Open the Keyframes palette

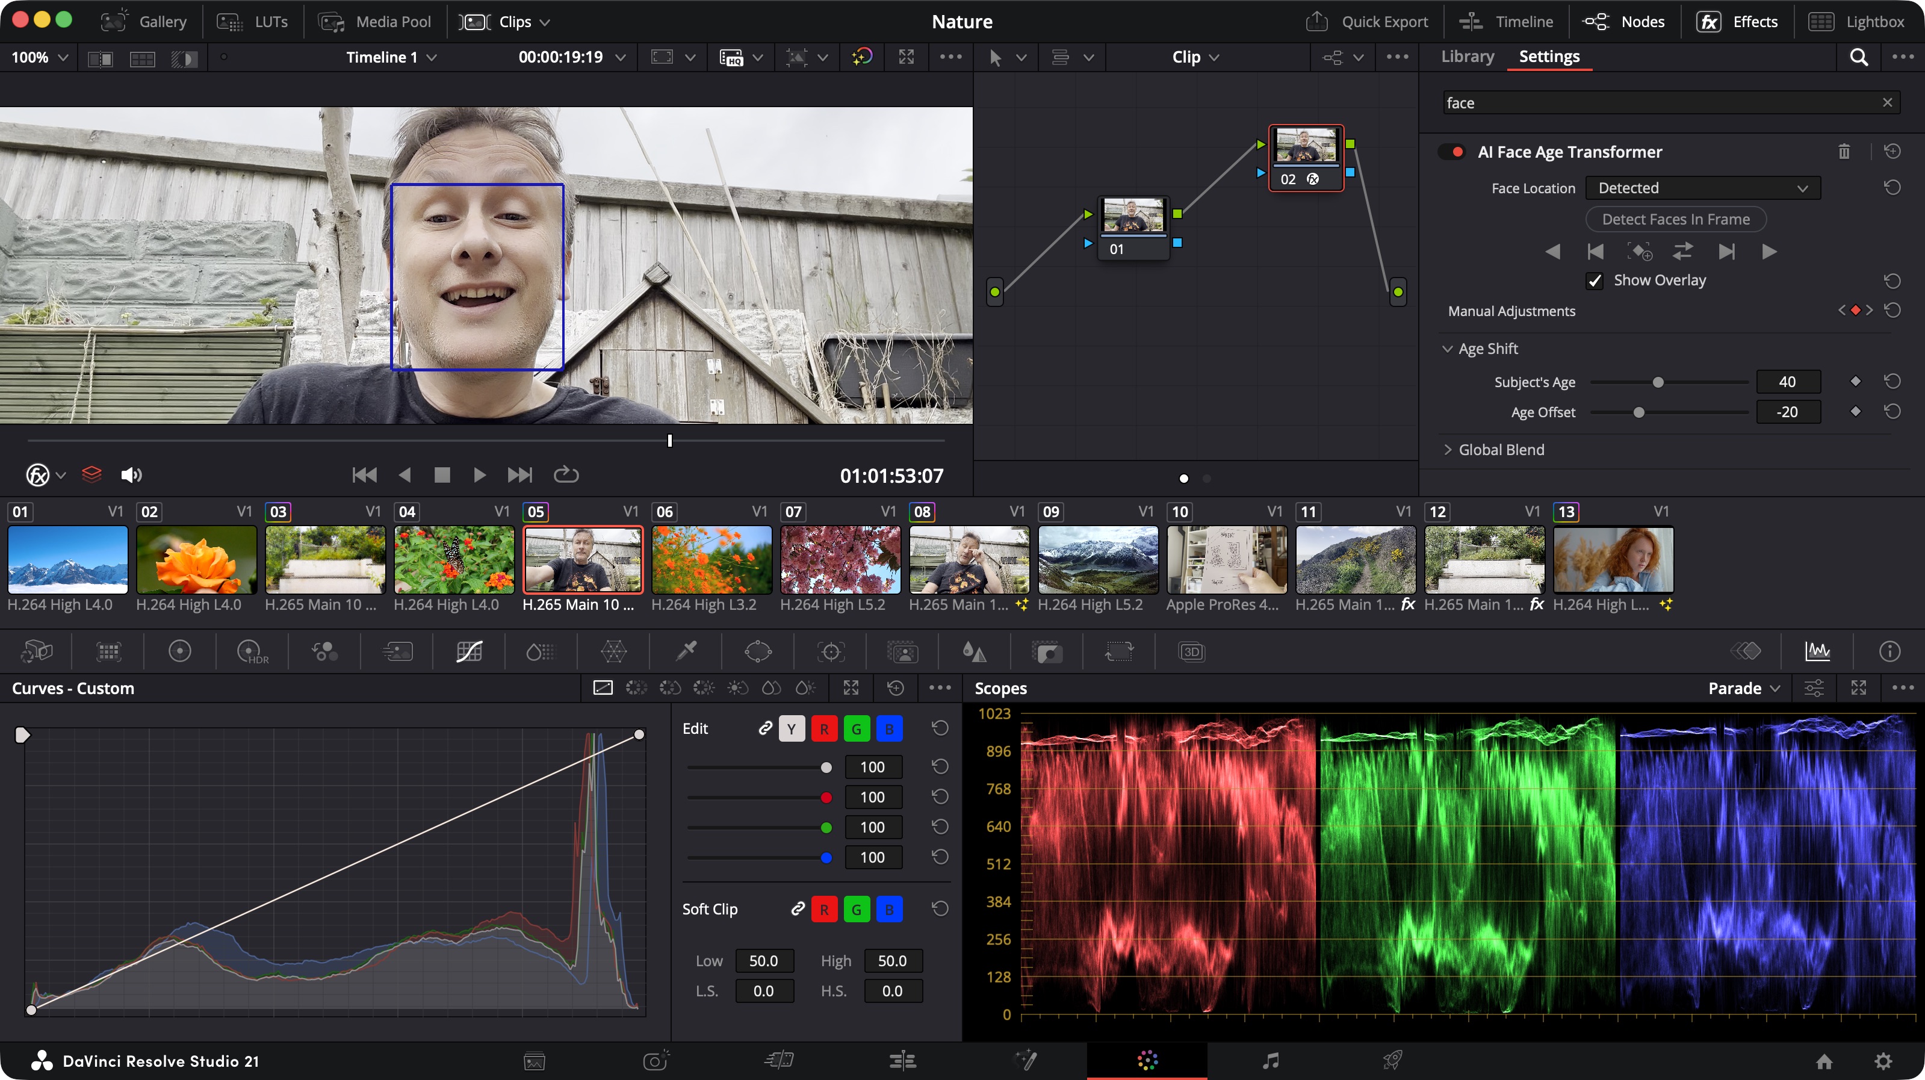(x=1745, y=651)
